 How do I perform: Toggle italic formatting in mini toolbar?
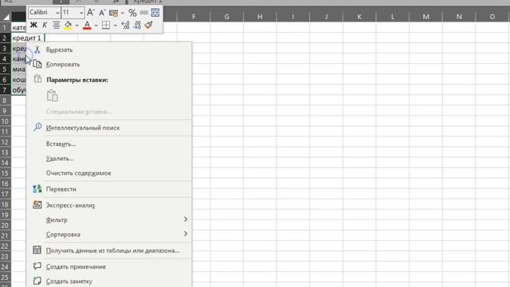(x=45, y=25)
